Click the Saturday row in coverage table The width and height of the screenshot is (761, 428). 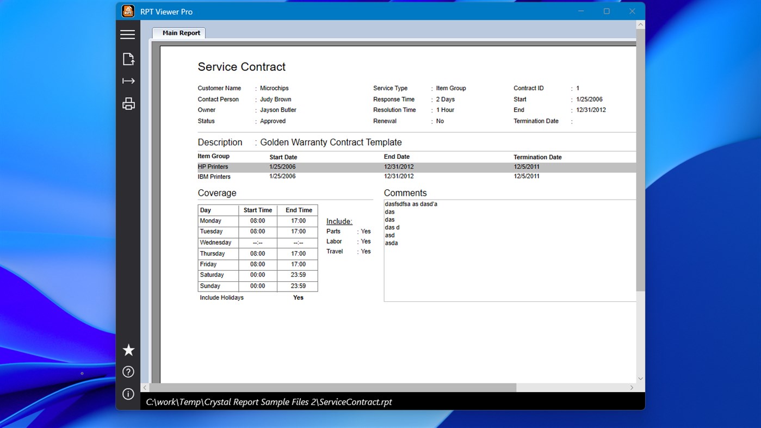click(258, 275)
